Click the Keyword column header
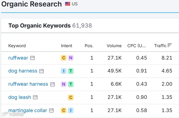The height and width of the screenshot is (118, 179). point(17,46)
